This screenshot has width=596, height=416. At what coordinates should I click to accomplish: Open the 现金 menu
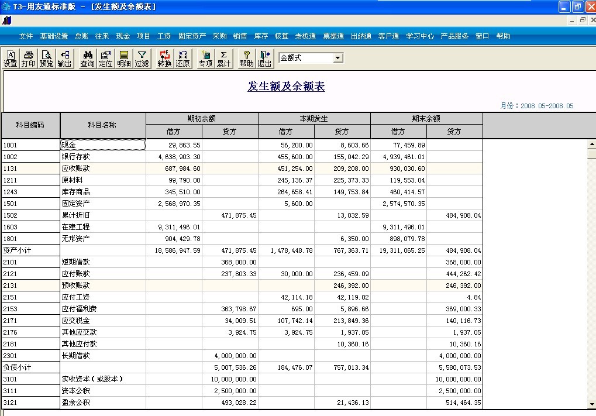[123, 36]
